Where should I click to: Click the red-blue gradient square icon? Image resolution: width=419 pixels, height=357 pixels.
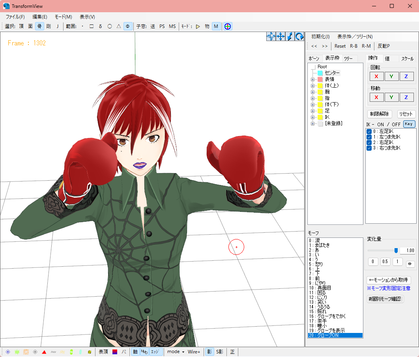pos(115,352)
